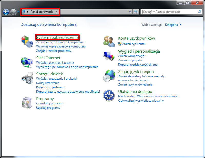205x158 pixels.
Task: Click the Zmień typ konta link
Action: [133, 44]
